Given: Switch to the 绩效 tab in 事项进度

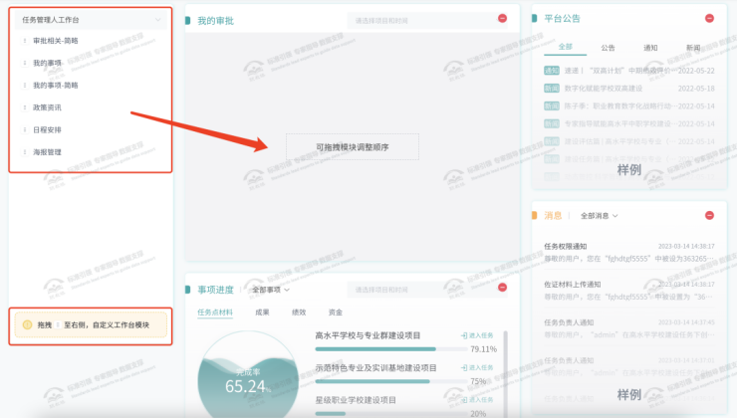Looking at the screenshot, I should [299, 313].
